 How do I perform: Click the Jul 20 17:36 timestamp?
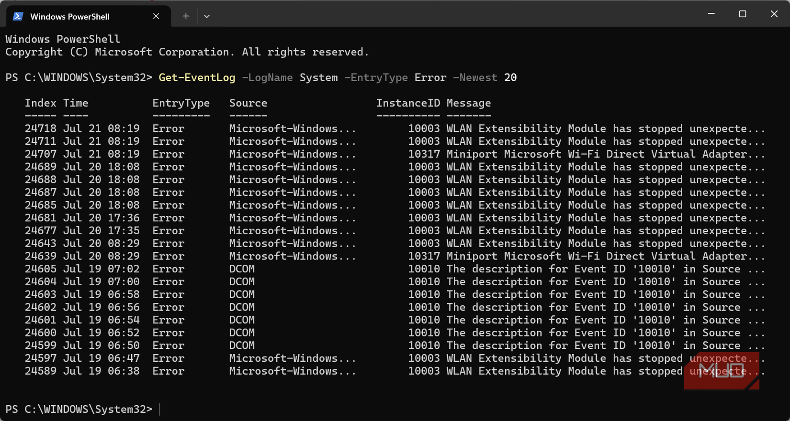coord(102,218)
